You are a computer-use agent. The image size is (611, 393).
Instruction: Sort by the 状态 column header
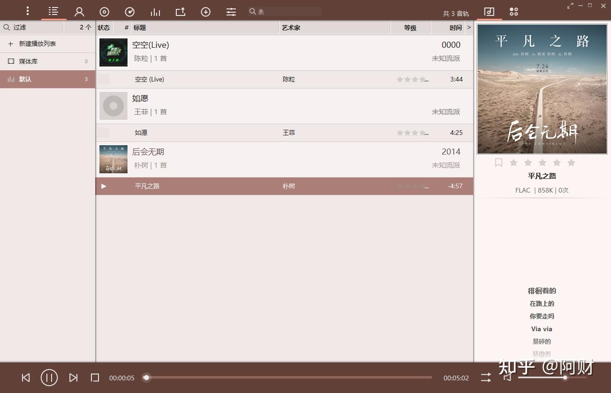[x=104, y=28]
